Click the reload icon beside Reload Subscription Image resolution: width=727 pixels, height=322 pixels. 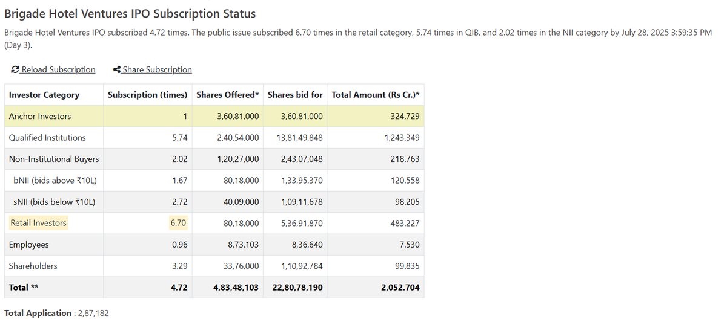coord(16,69)
